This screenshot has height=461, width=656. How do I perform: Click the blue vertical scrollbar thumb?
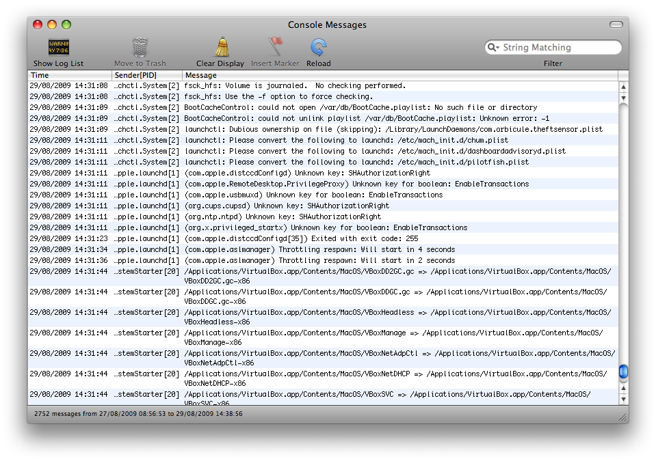point(623,372)
